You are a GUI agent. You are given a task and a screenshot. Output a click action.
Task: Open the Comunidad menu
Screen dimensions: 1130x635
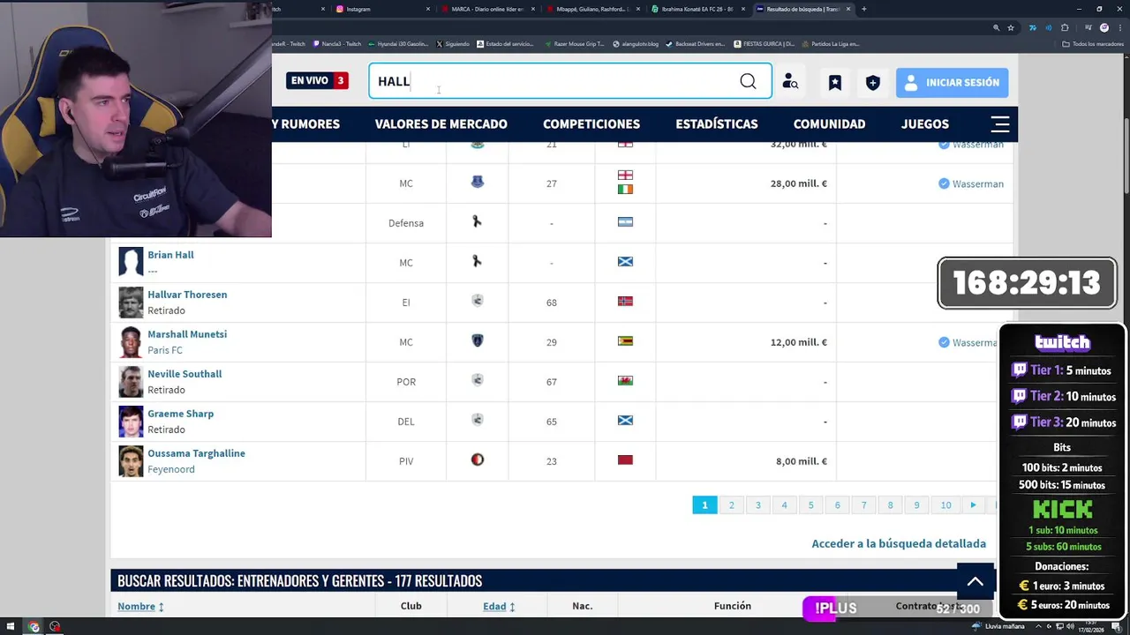tap(829, 123)
